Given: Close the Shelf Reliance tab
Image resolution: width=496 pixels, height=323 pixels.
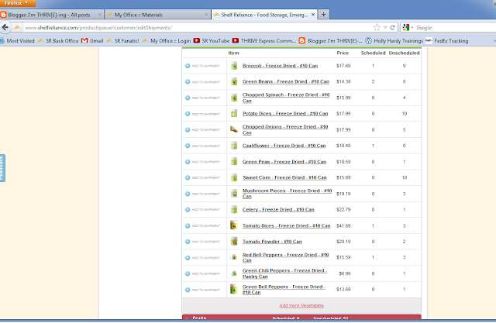Looking at the screenshot, I should click(x=312, y=15).
